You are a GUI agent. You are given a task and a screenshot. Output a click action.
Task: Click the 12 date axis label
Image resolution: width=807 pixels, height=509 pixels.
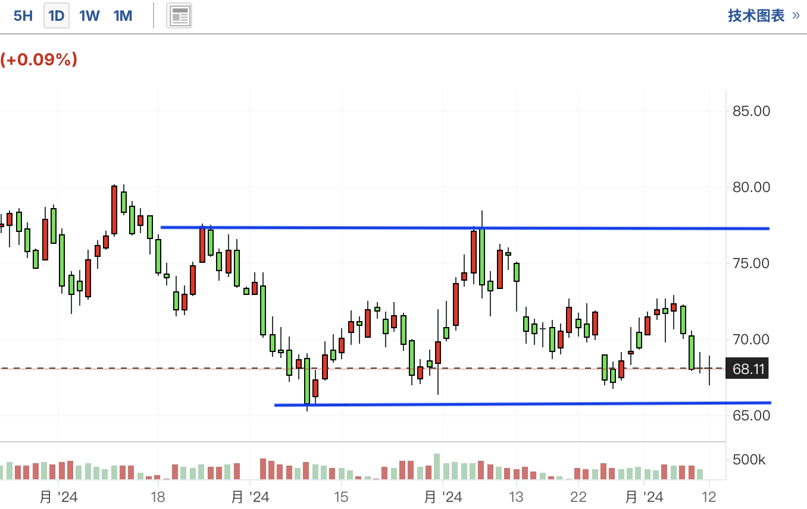coord(709,497)
